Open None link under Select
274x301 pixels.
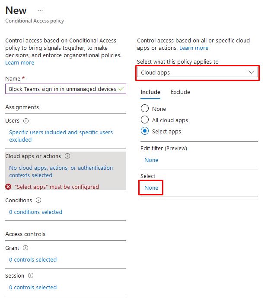[x=151, y=188]
